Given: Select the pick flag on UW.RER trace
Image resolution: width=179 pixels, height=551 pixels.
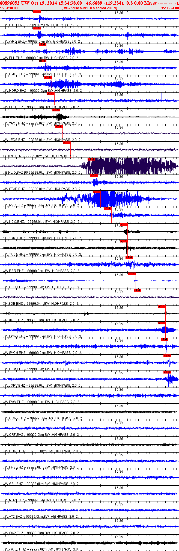Looking at the screenshot, I should point(129,257).
